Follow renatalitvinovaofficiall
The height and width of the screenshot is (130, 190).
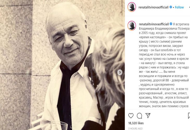[x=179, y=7]
